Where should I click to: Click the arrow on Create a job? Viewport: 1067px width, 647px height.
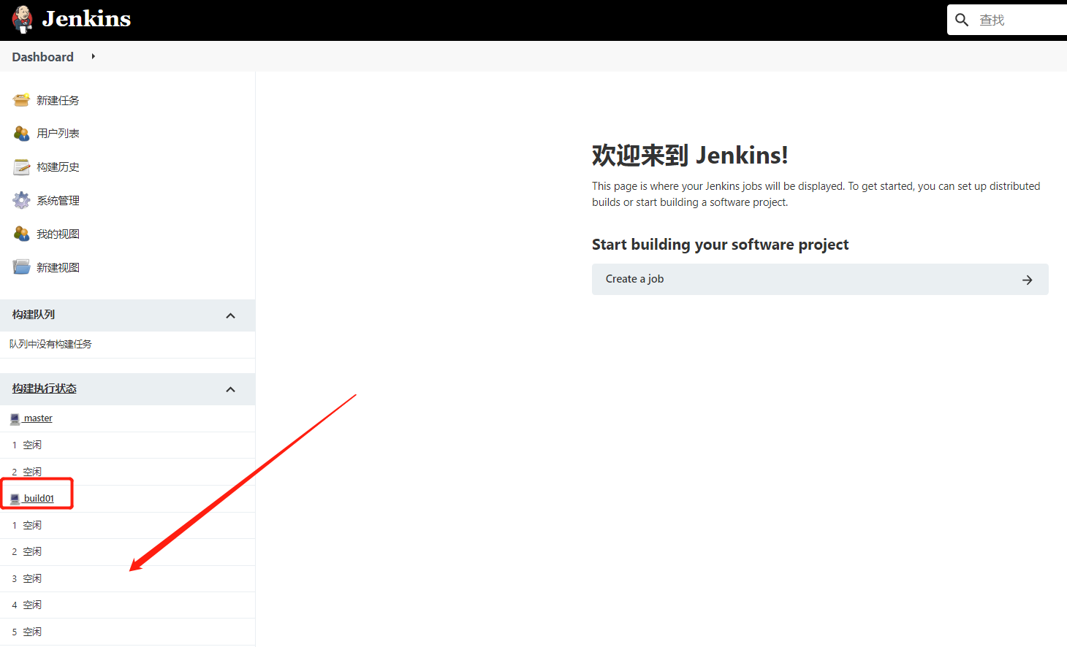point(1027,280)
